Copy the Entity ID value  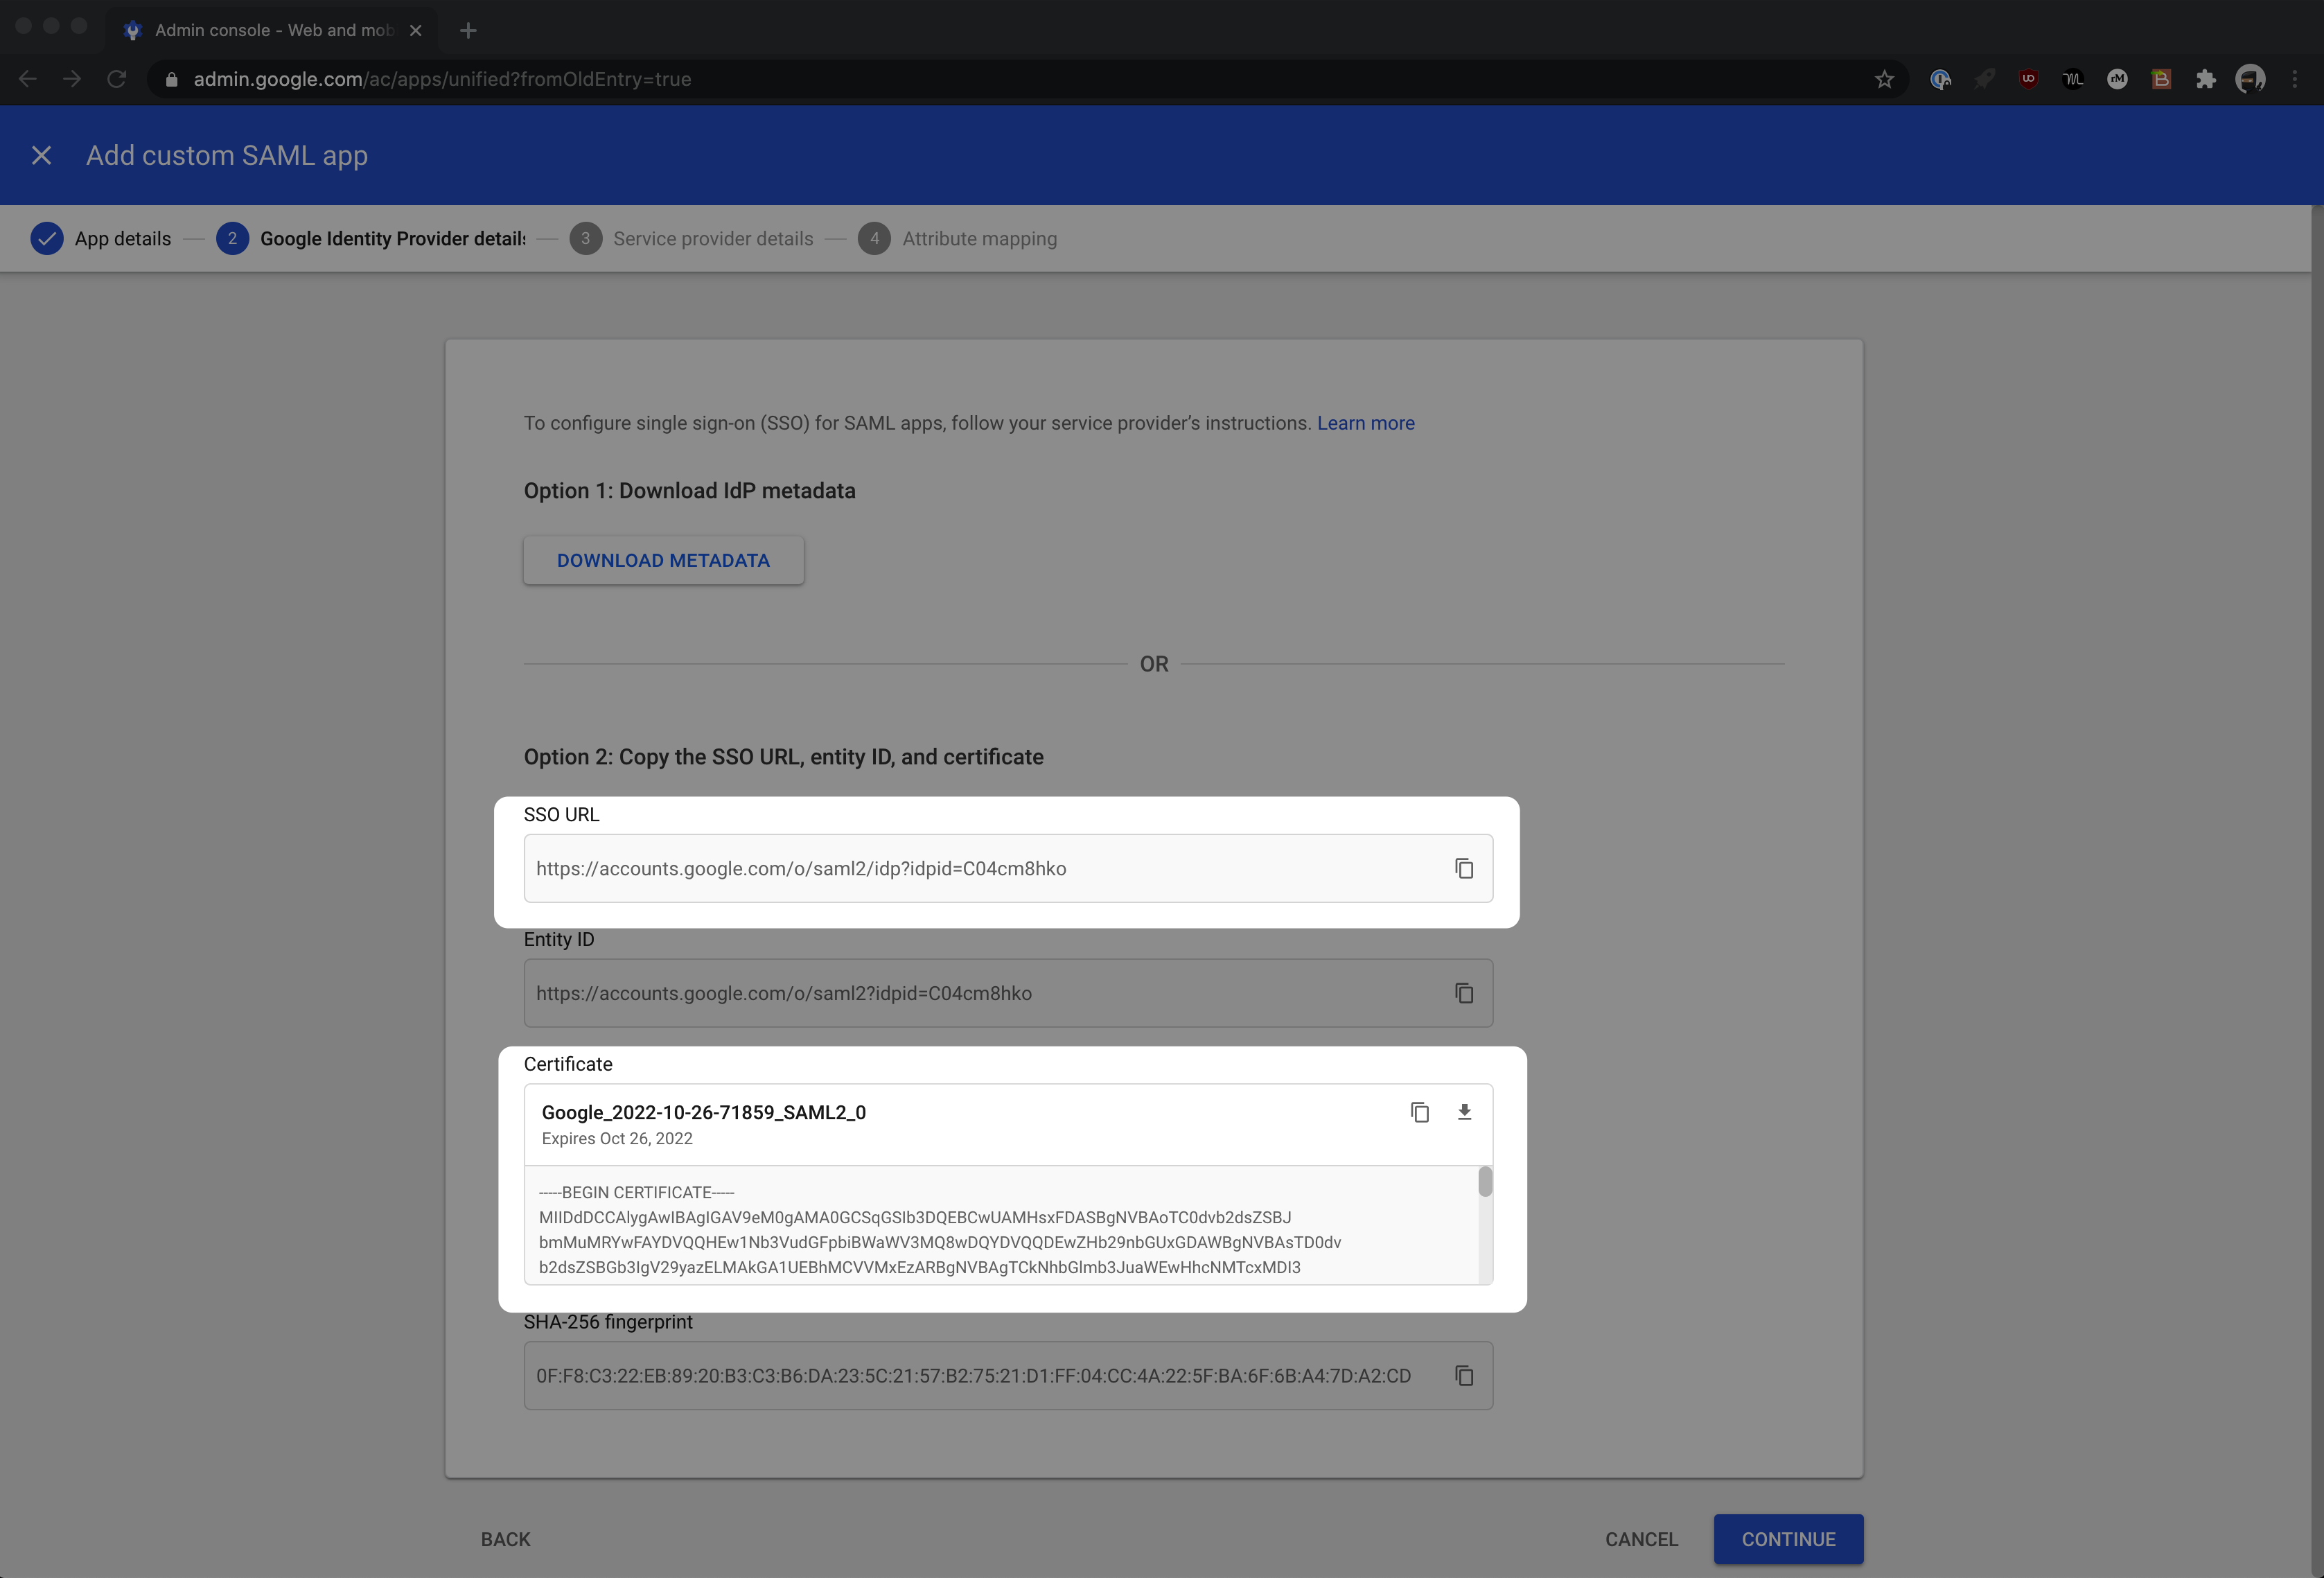coord(1463,993)
